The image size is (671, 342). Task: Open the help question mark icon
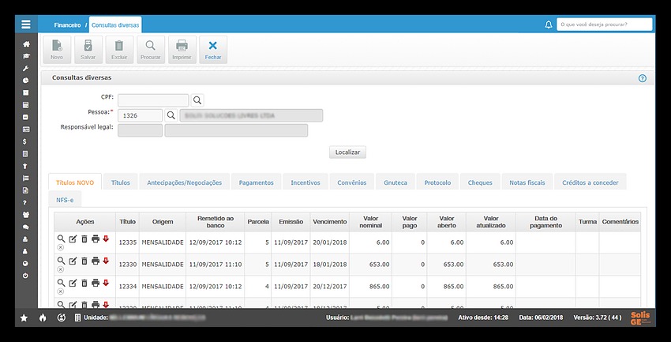[642, 78]
